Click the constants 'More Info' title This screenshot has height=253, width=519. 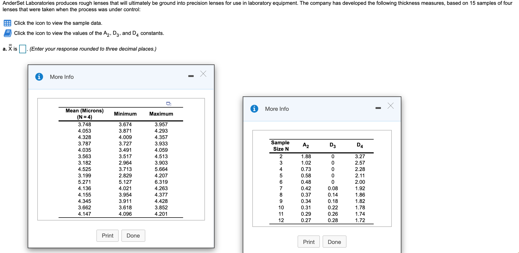click(x=277, y=109)
